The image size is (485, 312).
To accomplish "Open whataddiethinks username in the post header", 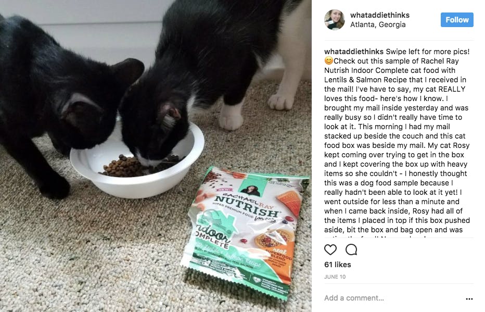I will click(380, 15).
